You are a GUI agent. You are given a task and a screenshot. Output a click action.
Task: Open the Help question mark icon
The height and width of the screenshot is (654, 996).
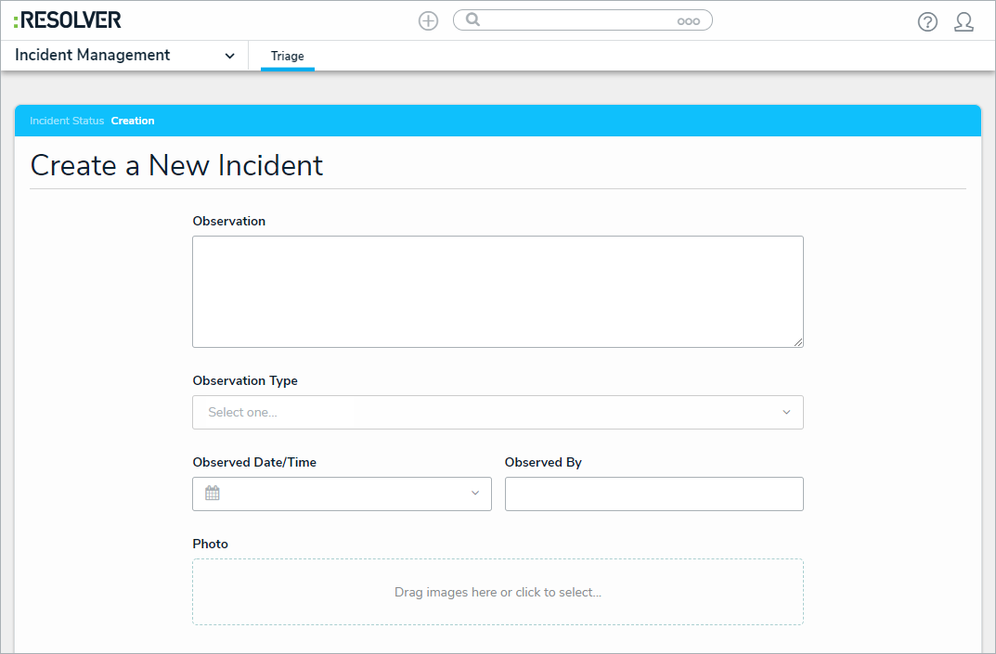pos(927,22)
